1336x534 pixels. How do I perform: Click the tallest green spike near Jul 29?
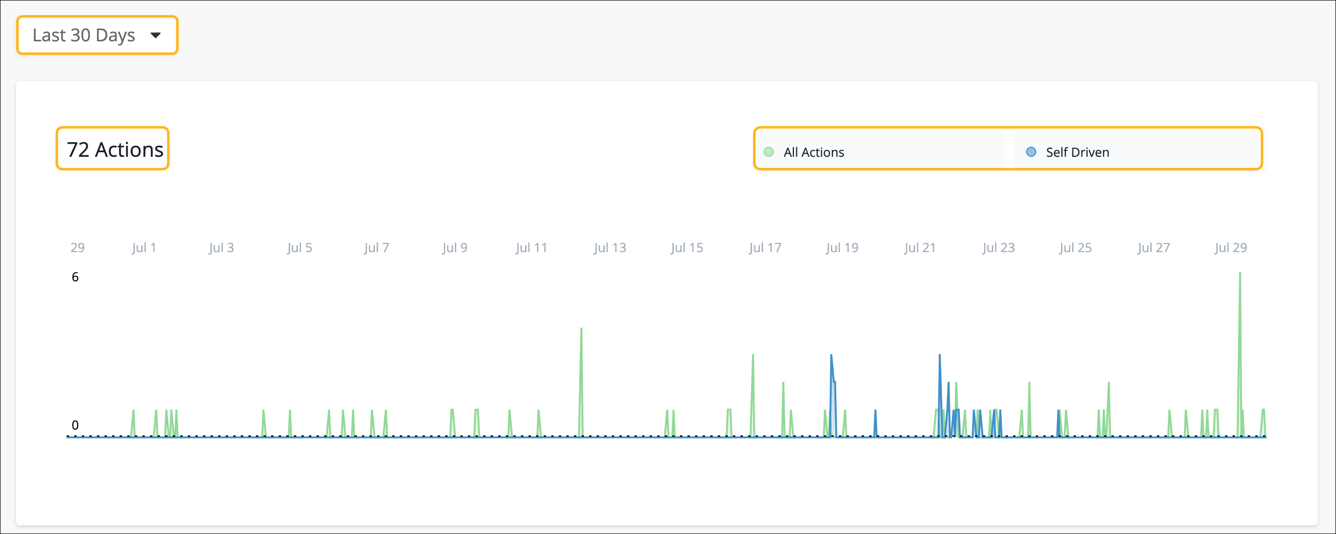(1240, 274)
